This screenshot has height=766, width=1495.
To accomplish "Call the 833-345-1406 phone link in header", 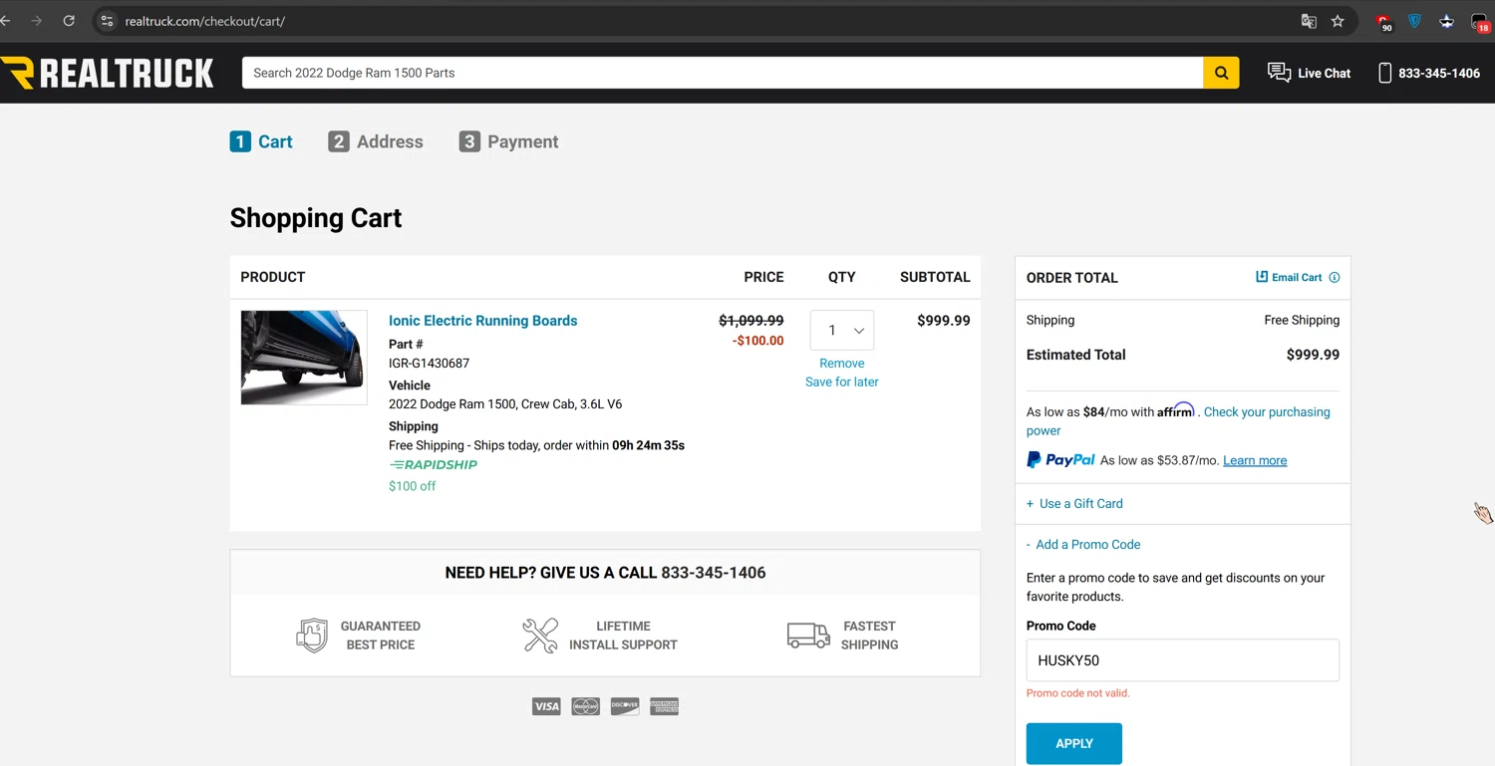I will (x=1428, y=73).
